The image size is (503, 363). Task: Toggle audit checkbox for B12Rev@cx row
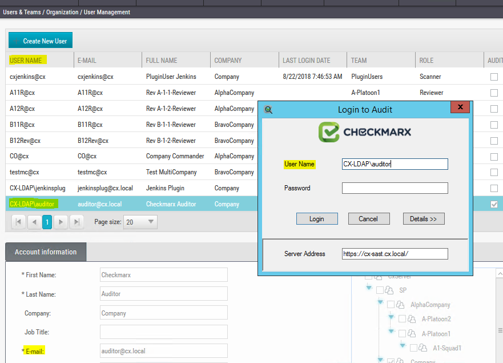(494, 141)
